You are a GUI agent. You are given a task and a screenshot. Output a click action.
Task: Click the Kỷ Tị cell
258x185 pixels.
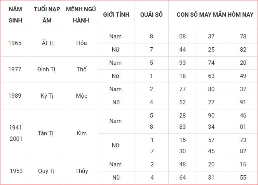(x=47, y=96)
